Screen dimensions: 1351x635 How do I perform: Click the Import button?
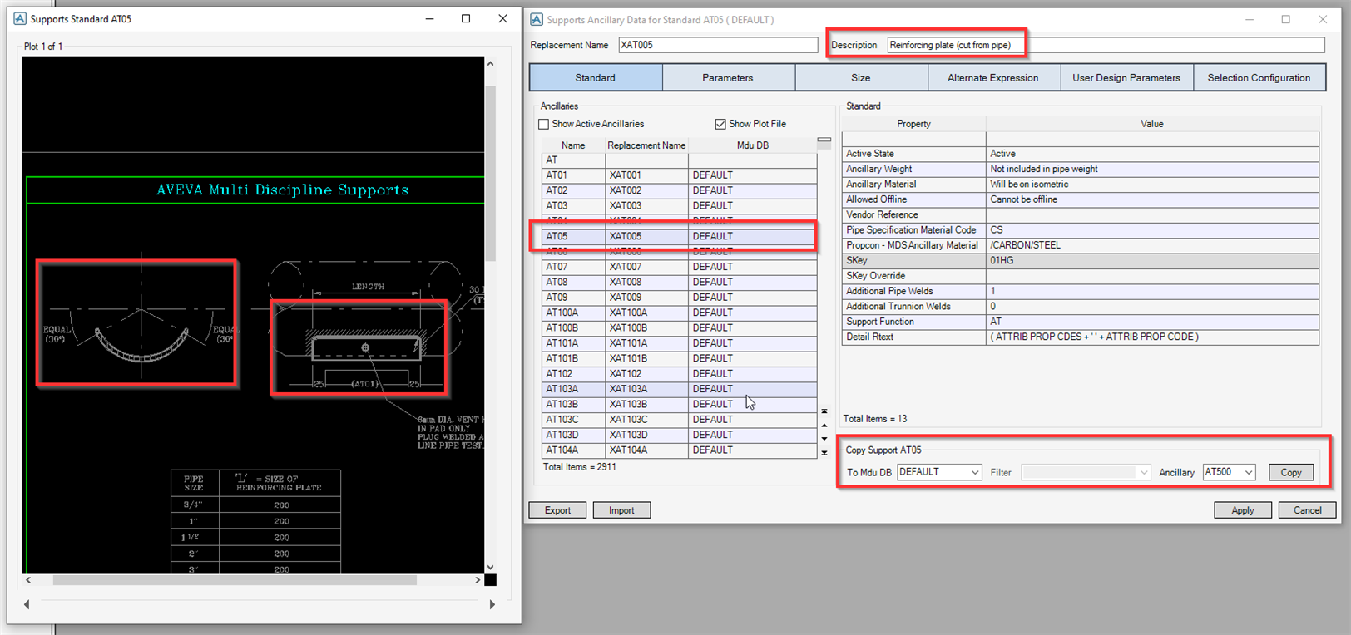pyautogui.click(x=621, y=510)
